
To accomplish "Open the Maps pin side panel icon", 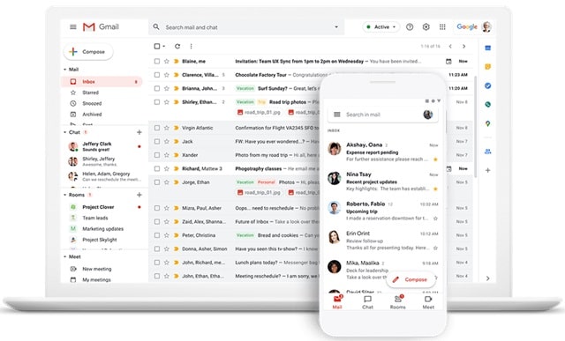I will [488, 123].
